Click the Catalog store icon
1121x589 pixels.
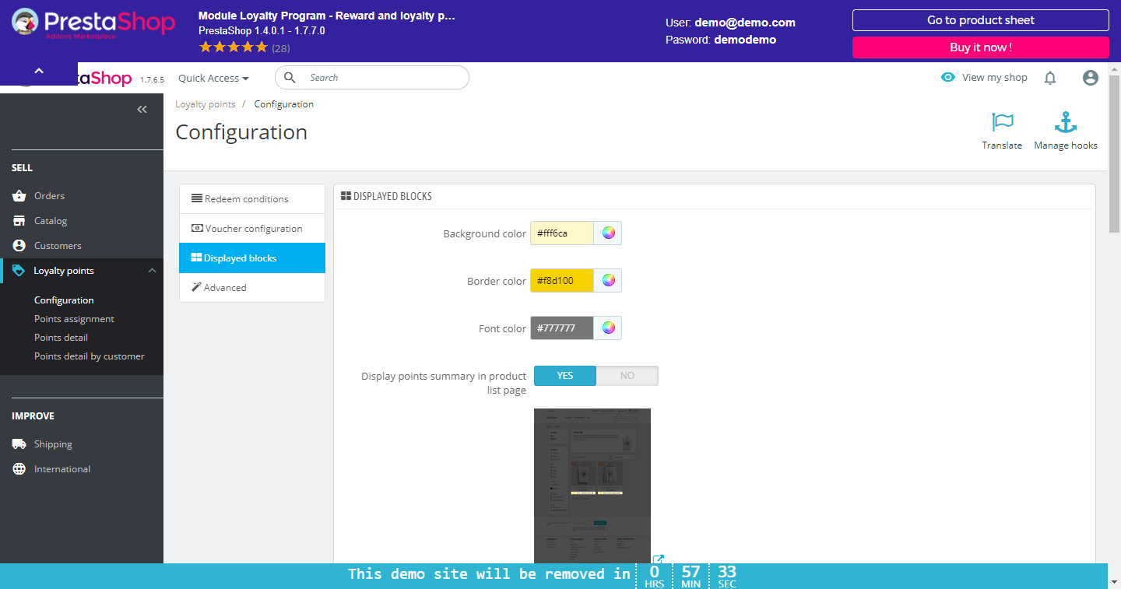pos(19,221)
